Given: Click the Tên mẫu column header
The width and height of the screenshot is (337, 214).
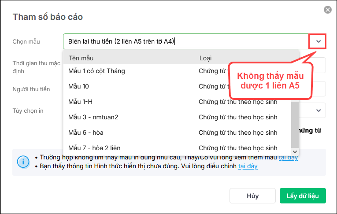Looking at the screenshot, I should 81,58.
